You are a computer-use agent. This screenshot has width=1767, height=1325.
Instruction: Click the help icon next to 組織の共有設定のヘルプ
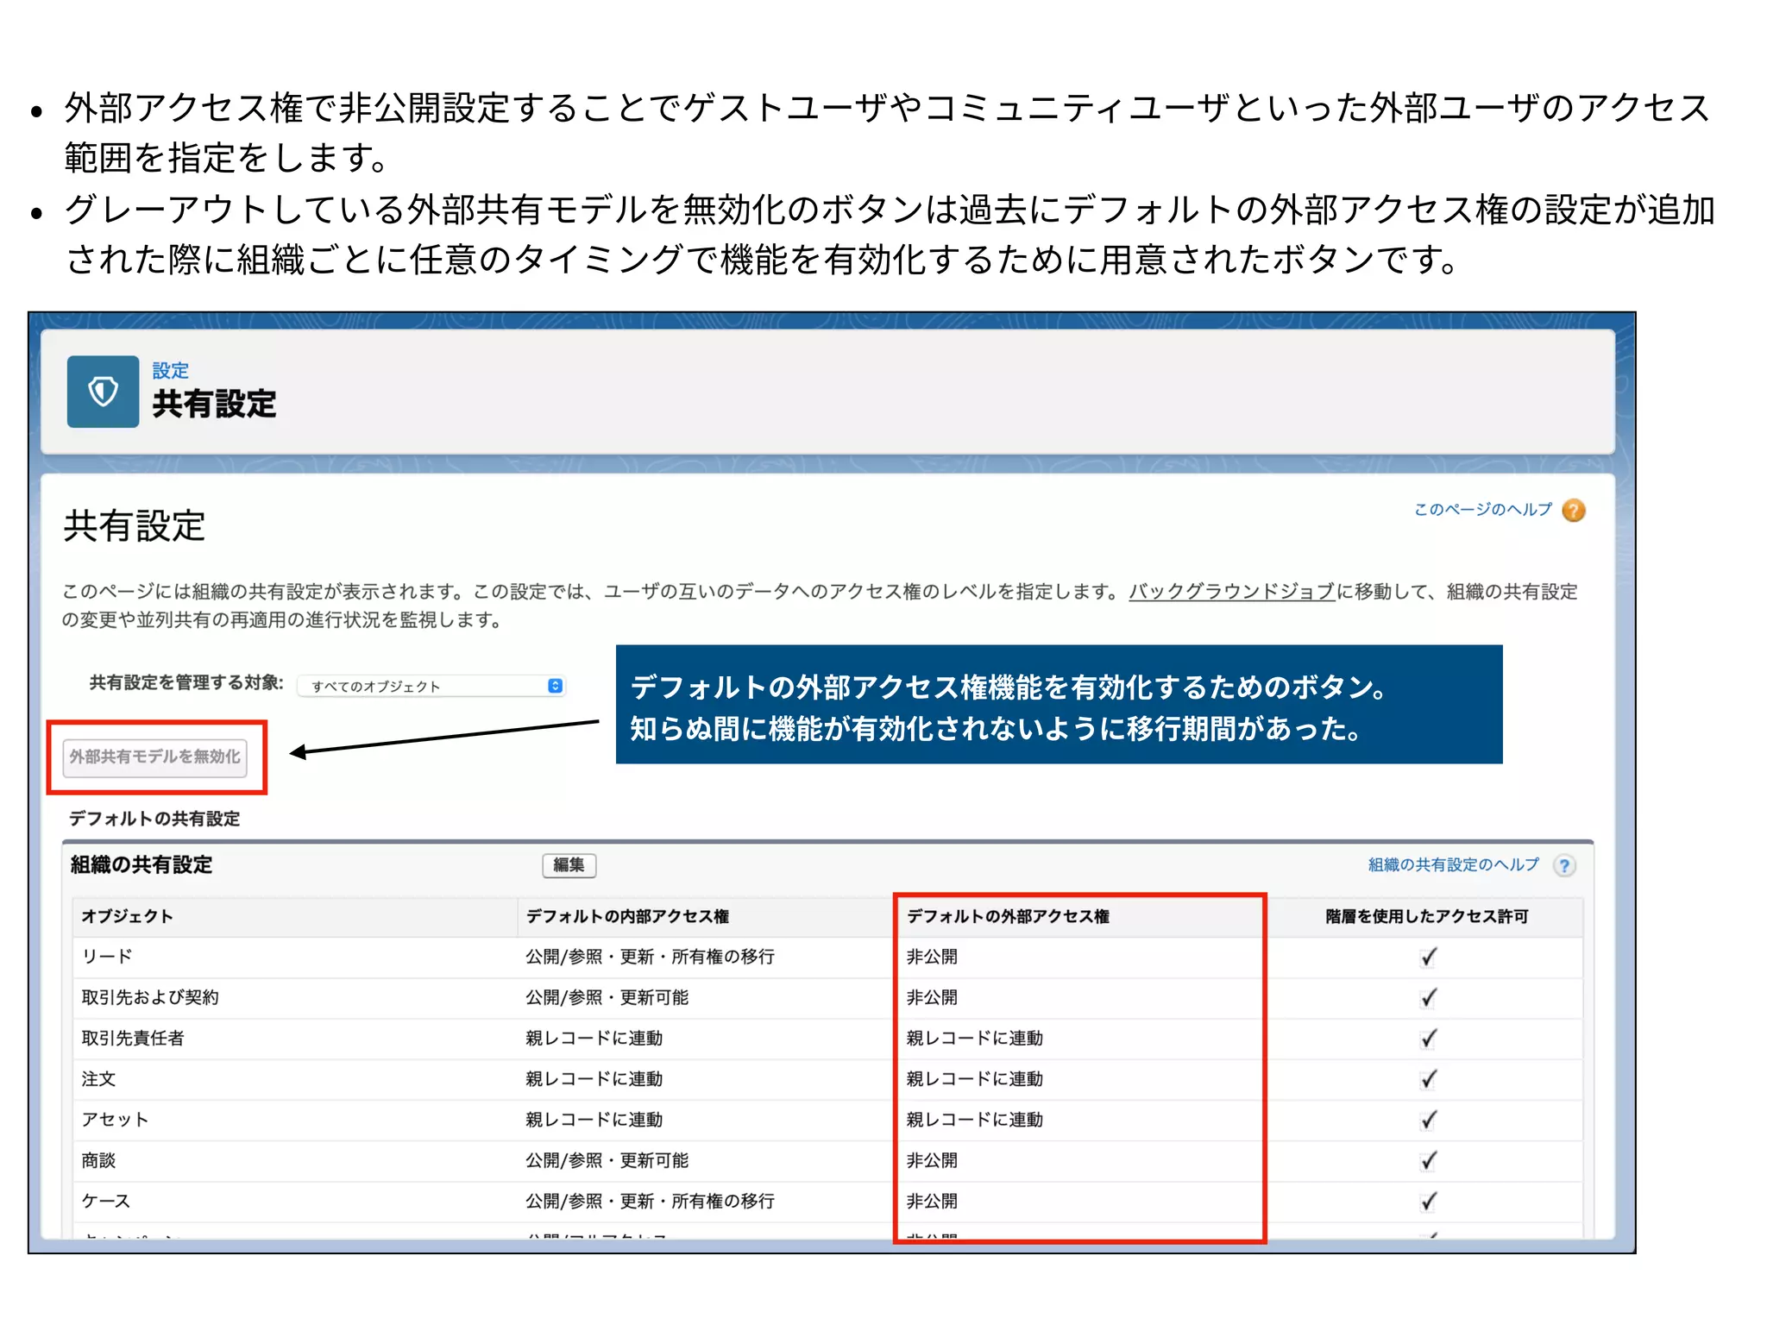point(1564,865)
